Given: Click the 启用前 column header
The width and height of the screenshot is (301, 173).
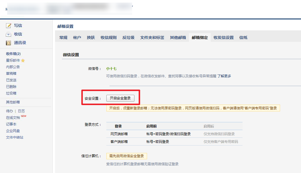Looking at the screenshot, I should (151, 126).
